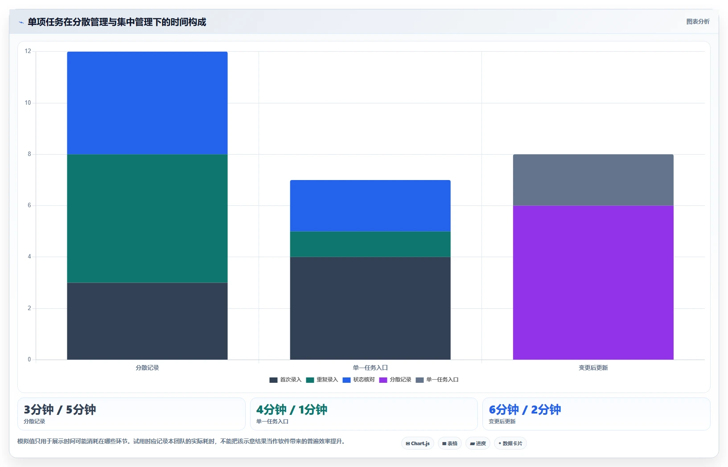The width and height of the screenshot is (728, 467).
Task: Click the 3分钟 / 5分钟 card value
Action: (x=60, y=410)
